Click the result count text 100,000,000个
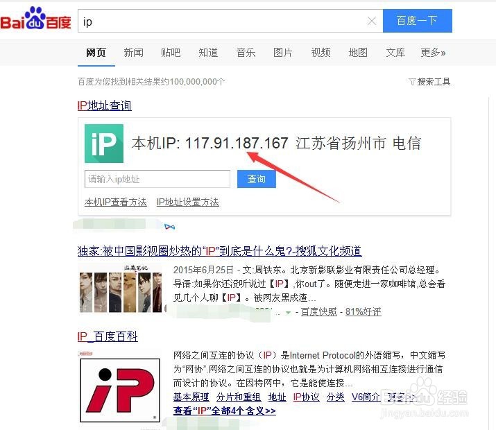Viewport: 496px width, 430px height. tap(197, 82)
